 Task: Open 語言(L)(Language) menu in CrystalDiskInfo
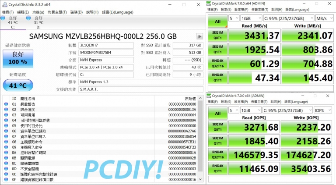[x=118, y=12]
